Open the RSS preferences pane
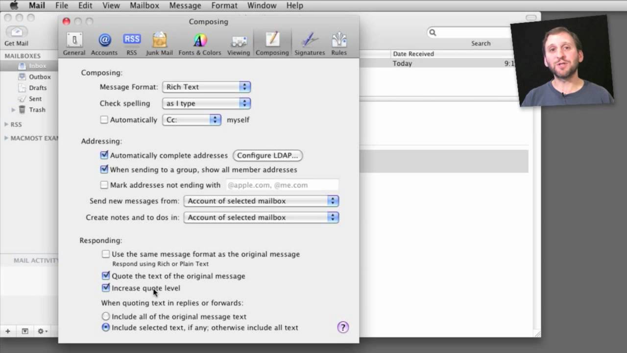 pyautogui.click(x=131, y=44)
